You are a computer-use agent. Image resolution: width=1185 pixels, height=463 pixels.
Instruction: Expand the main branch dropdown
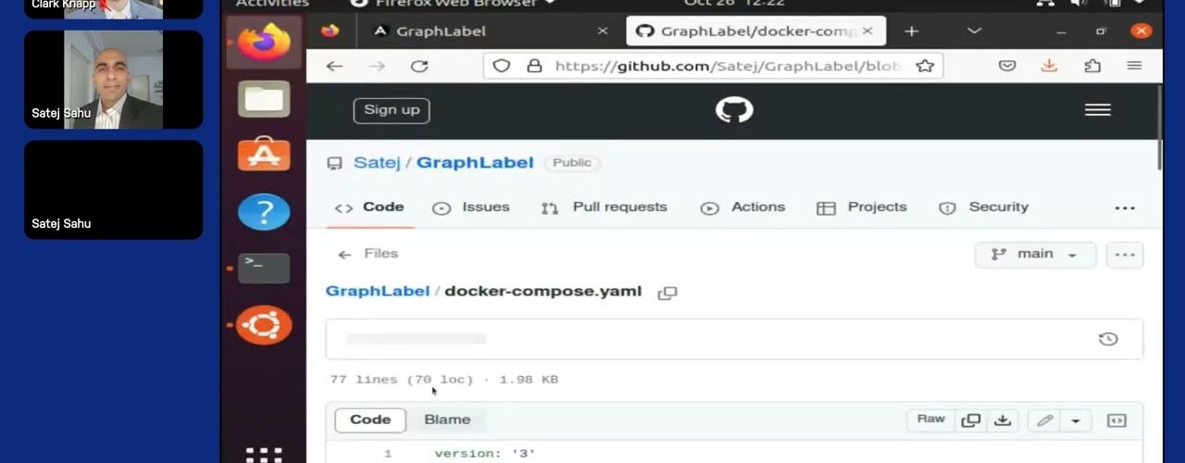pos(1035,255)
